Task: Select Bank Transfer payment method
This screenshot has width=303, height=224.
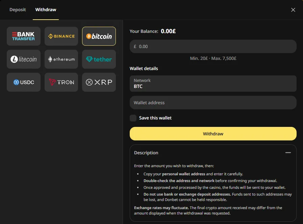Action: pyautogui.click(x=24, y=36)
